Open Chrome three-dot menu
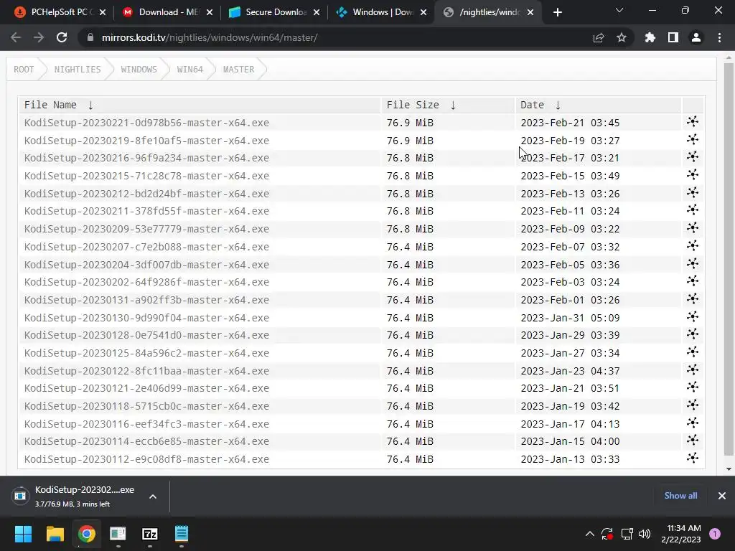This screenshot has width=735, height=551. 719,37
